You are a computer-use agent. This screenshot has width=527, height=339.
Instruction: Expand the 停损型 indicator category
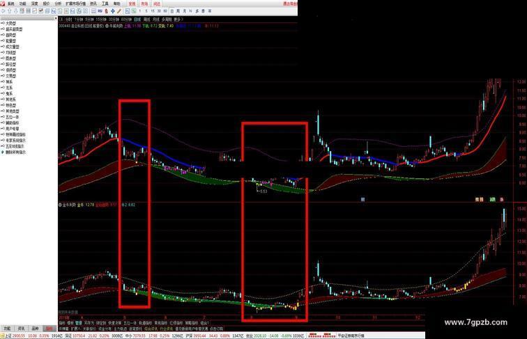tap(10, 70)
